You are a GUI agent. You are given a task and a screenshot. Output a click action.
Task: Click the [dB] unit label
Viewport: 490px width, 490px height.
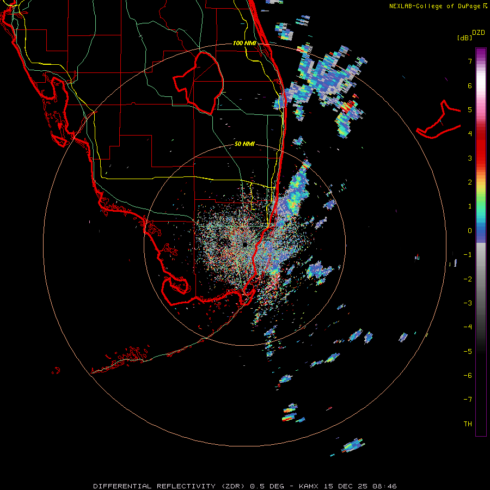click(464, 38)
